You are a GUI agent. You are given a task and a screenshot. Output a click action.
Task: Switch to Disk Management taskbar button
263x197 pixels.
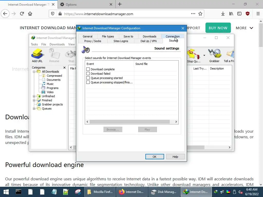(x=164, y=192)
